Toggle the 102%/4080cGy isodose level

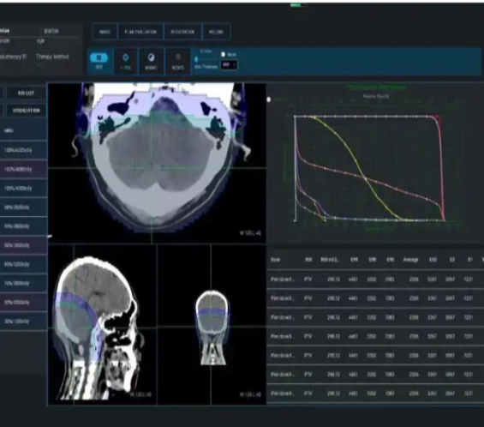(23, 169)
